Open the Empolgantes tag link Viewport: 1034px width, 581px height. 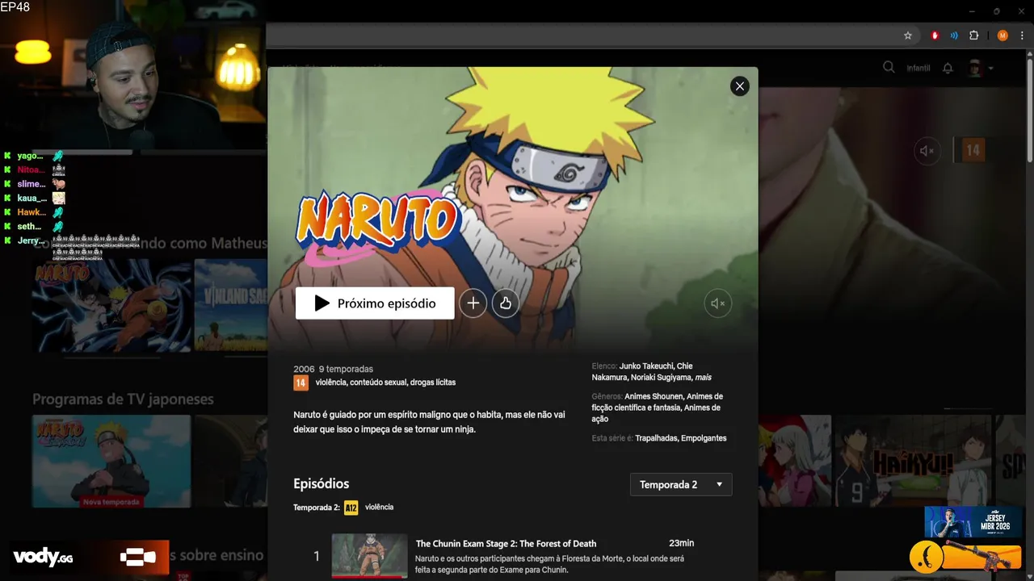click(x=704, y=438)
